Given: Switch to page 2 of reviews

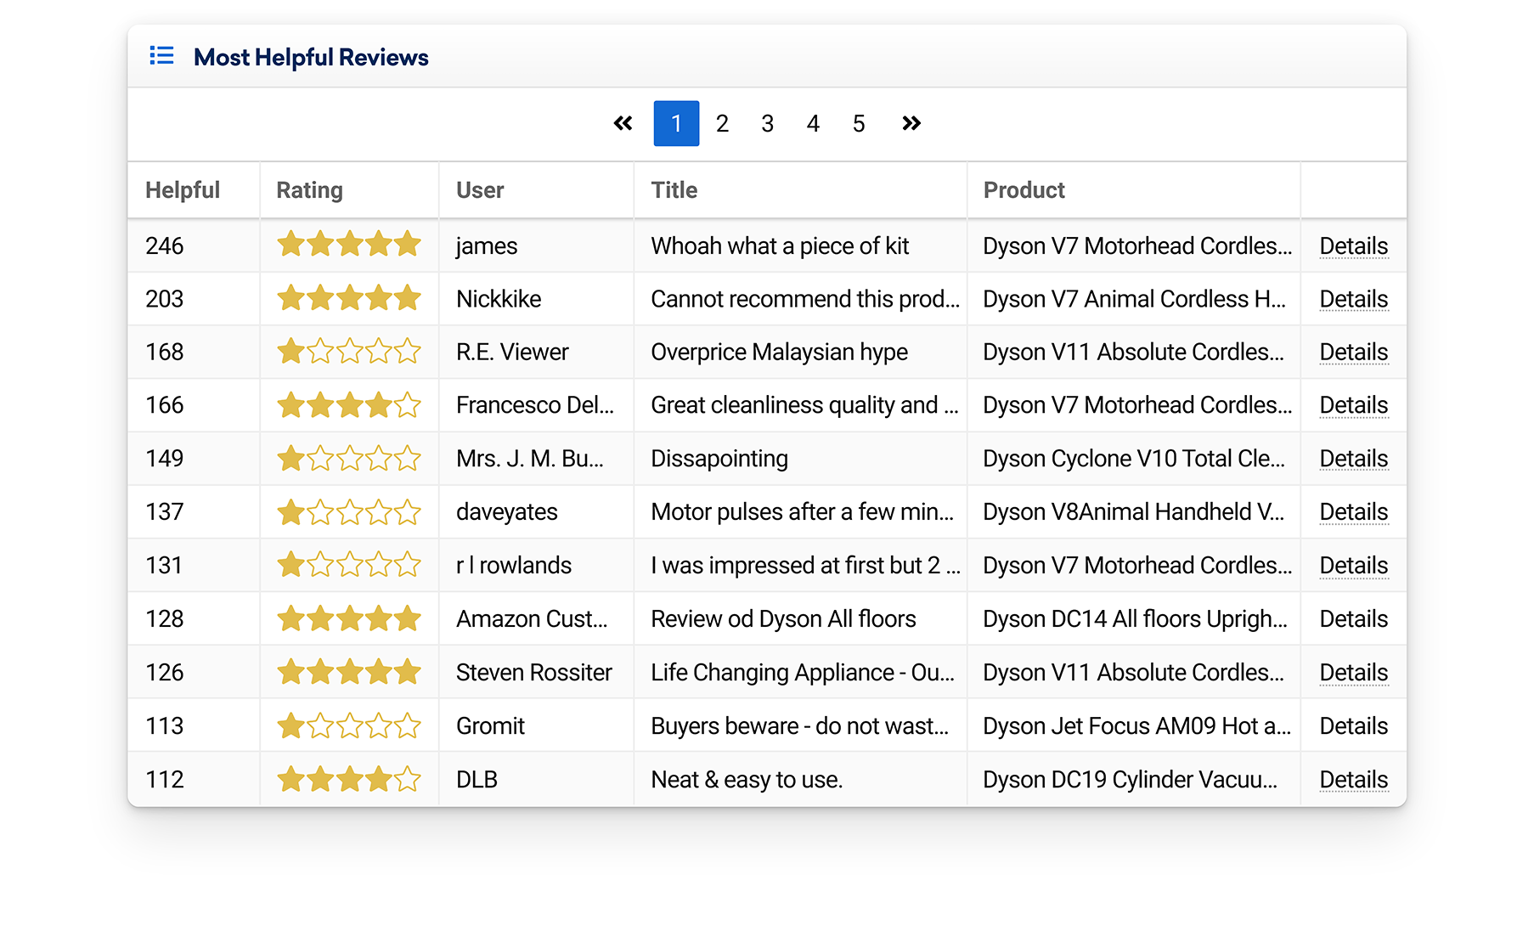Looking at the screenshot, I should point(722,123).
